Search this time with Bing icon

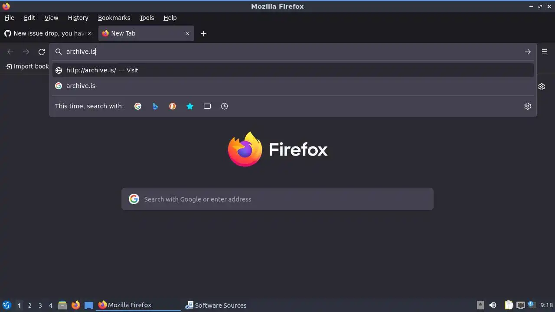pyautogui.click(x=155, y=106)
